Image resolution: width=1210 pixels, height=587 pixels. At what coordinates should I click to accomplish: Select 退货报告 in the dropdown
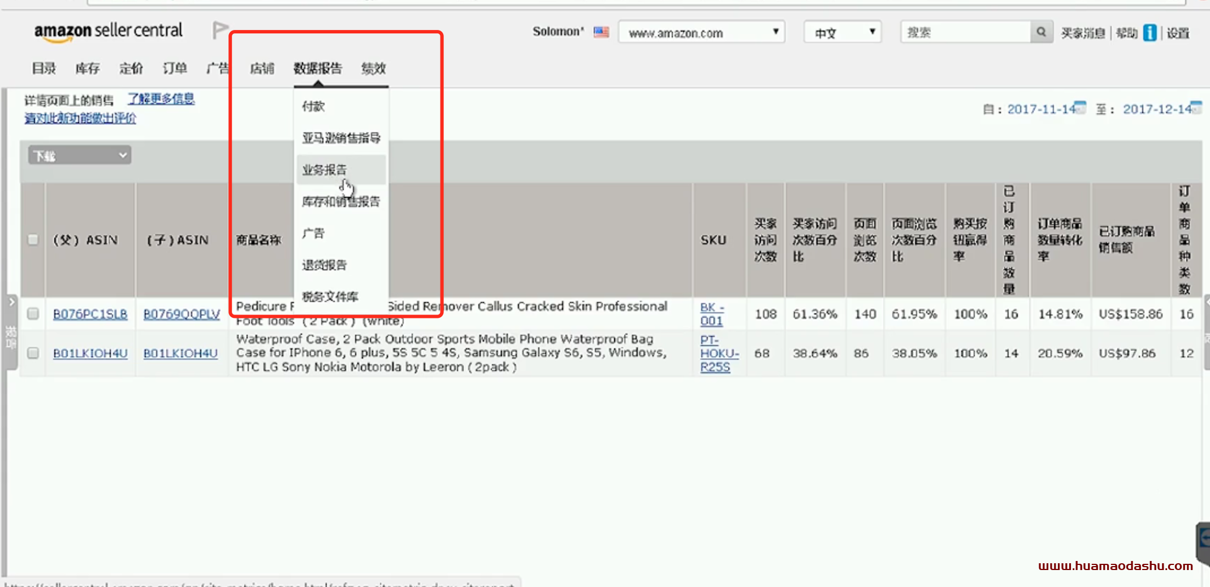pos(325,265)
